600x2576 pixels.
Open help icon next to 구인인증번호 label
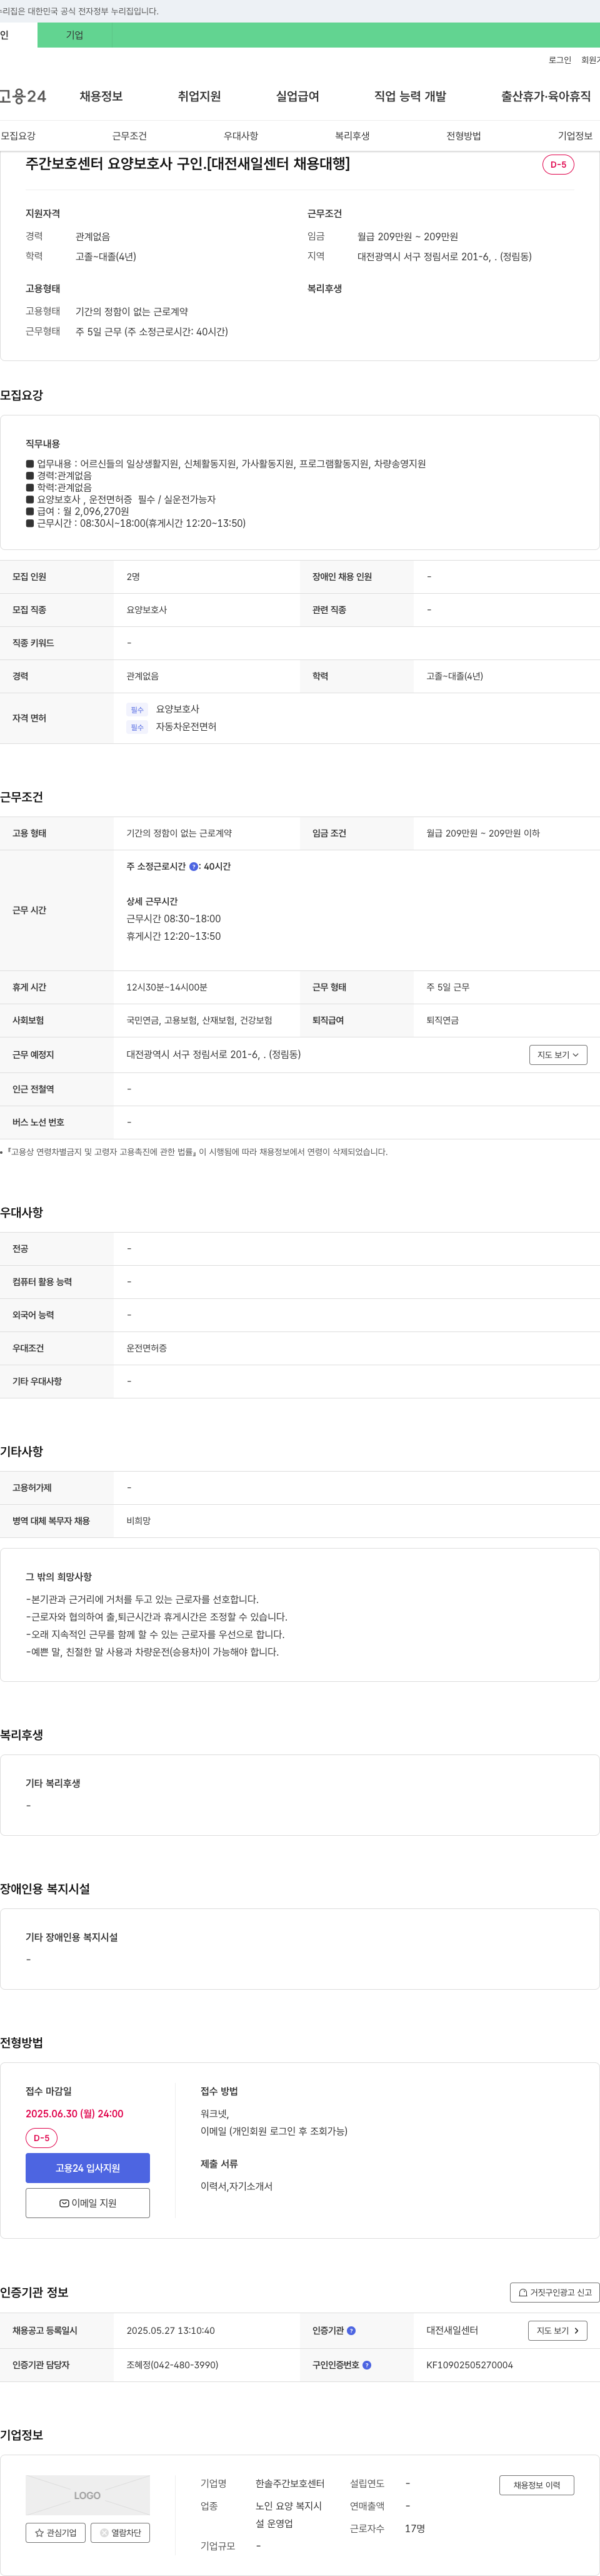pos(366,2365)
